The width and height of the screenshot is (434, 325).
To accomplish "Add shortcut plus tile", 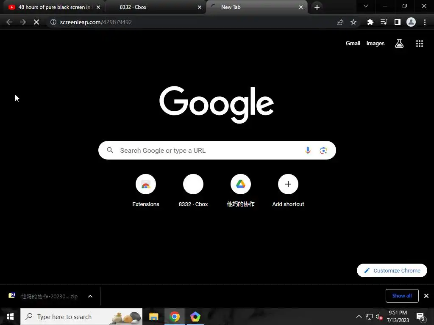I will [288, 191].
